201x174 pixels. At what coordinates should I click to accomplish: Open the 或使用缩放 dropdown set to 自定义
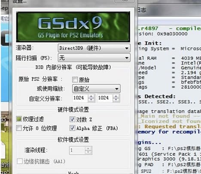pyautogui.click(x=96, y=89)
